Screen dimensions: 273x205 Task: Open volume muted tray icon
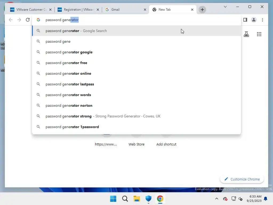(x=240, y=199)
